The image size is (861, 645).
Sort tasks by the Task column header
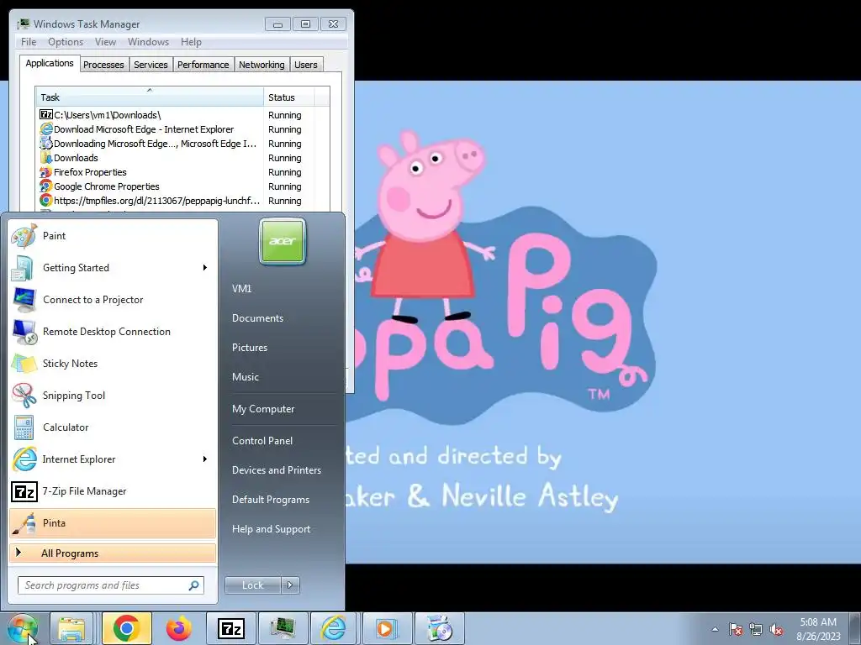(x=150, y=97)
